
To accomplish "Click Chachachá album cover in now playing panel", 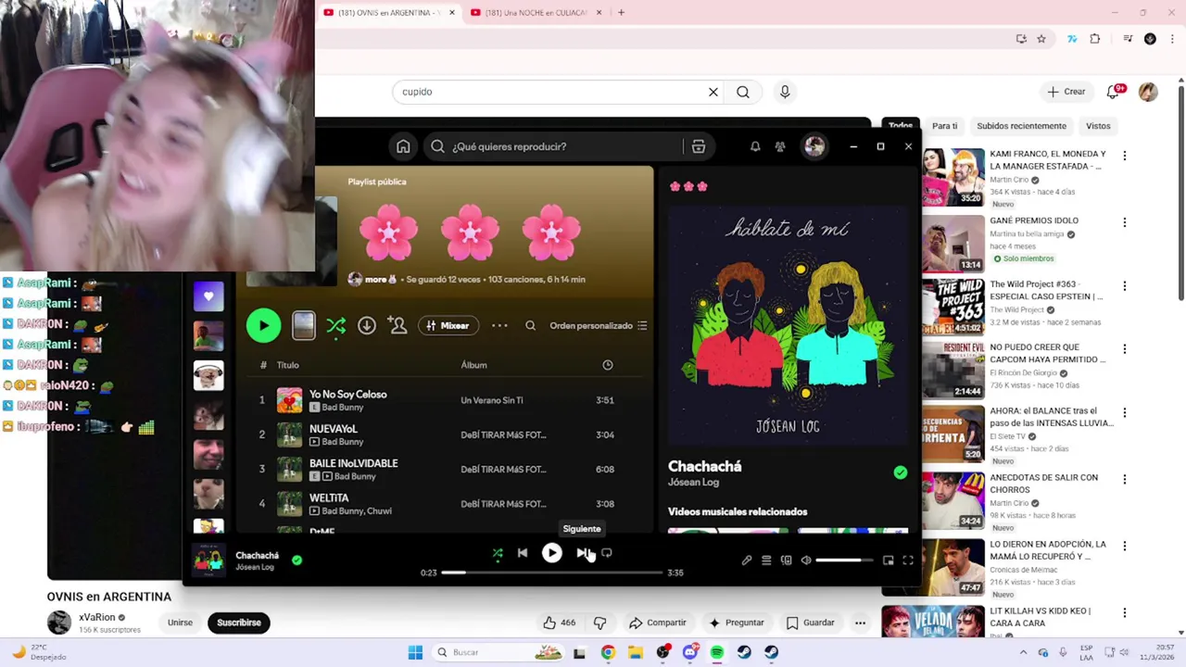I will pos(789,325).
